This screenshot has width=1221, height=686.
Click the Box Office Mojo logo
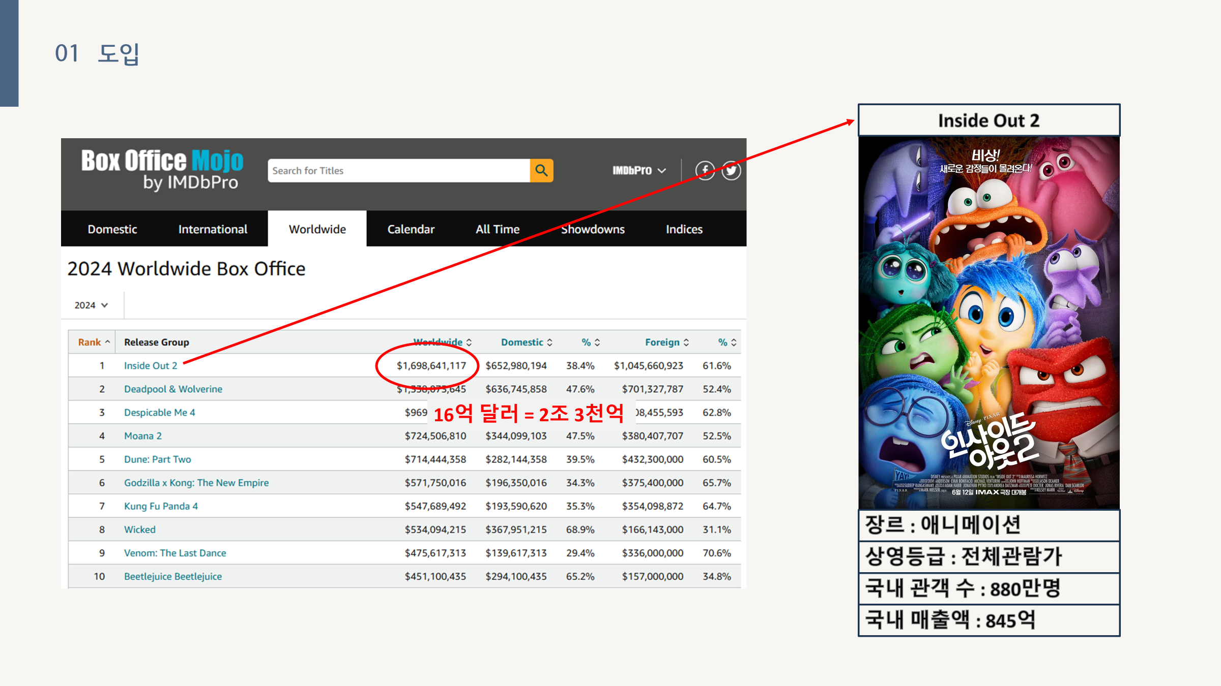(162, 170)
